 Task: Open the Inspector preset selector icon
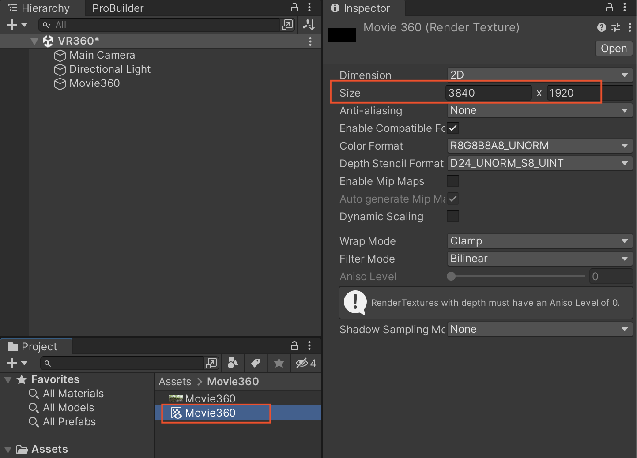[x=615, y=28]
